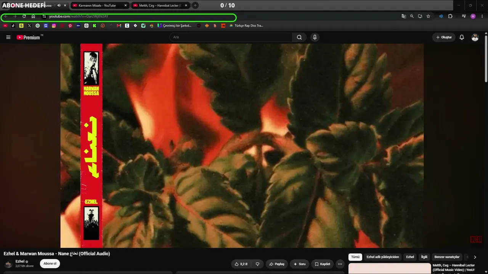The width and height of the screenshot is (488, 274).
Task: Click the Soru button
Action: pos(300,264)
